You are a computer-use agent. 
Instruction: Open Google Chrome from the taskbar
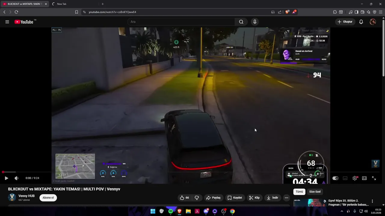[232, 211]
